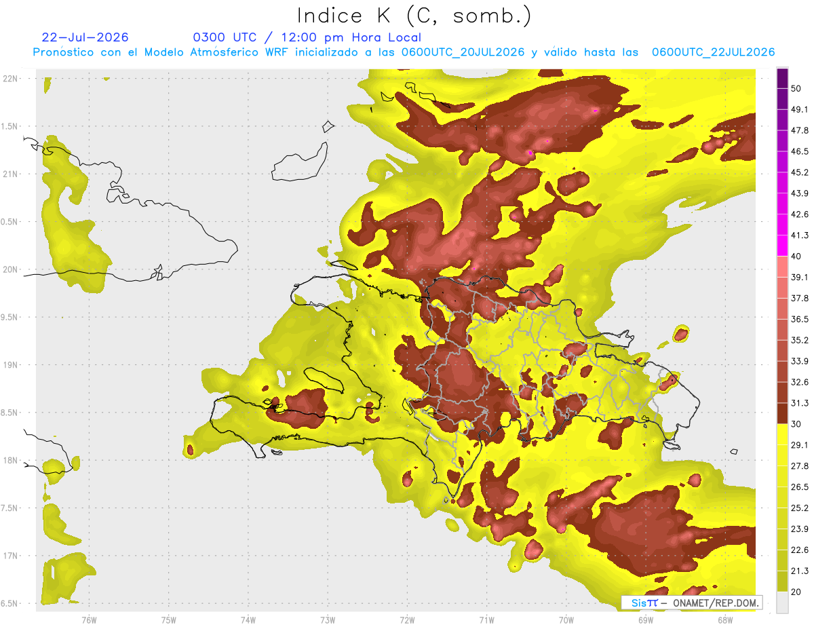
Task: Select the date label '22-Jul-2026'
Action: pos(85,37)
